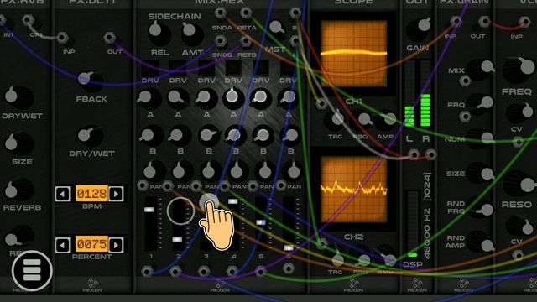
Task: Click the output jack below mixer channel 6
Action: 288,268
